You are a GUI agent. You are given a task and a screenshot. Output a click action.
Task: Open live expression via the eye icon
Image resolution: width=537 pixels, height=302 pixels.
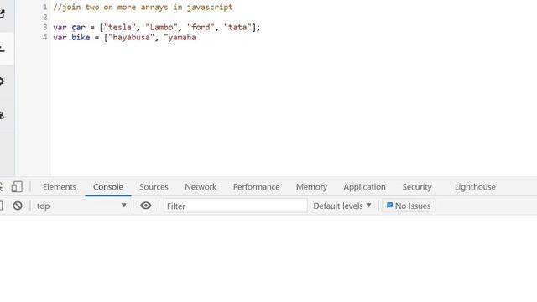point(145,206)
